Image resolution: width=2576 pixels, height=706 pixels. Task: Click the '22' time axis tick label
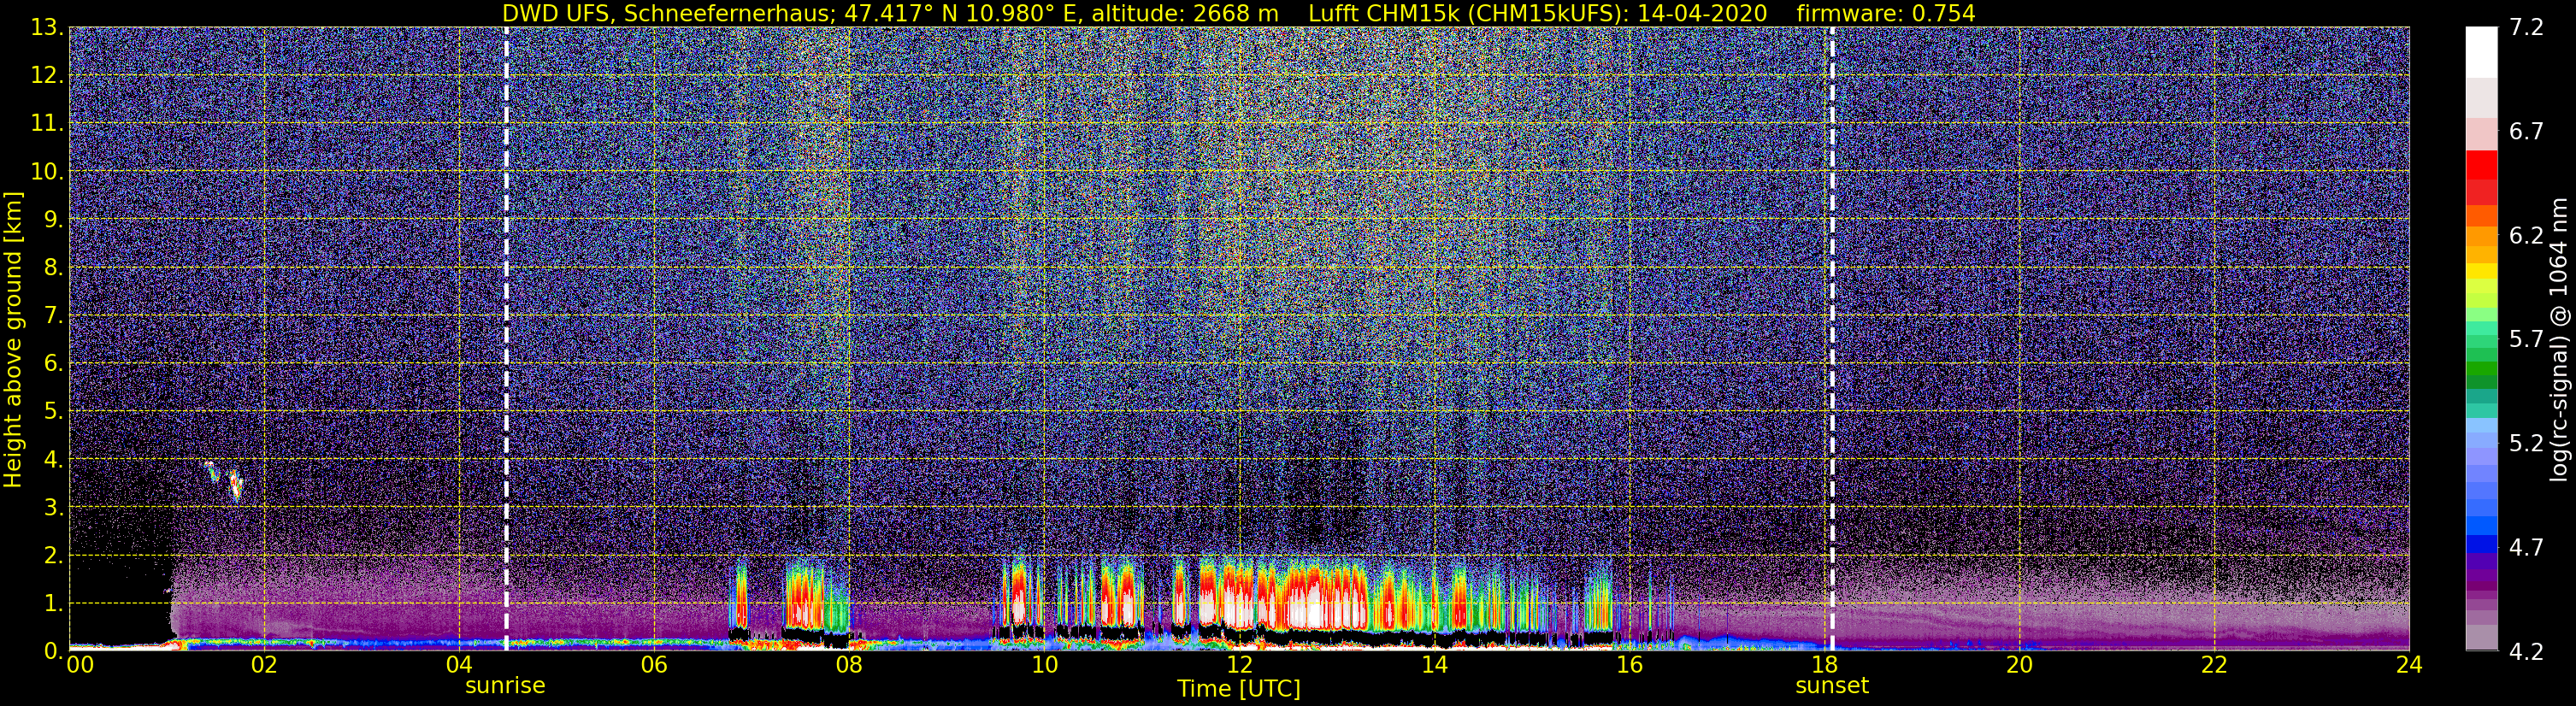tap(2214, 665)
